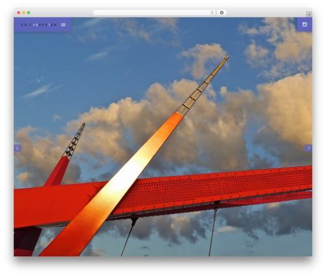Minimize window using the yellow button
This screenshot has width=326, height=276.
point(23,13)
